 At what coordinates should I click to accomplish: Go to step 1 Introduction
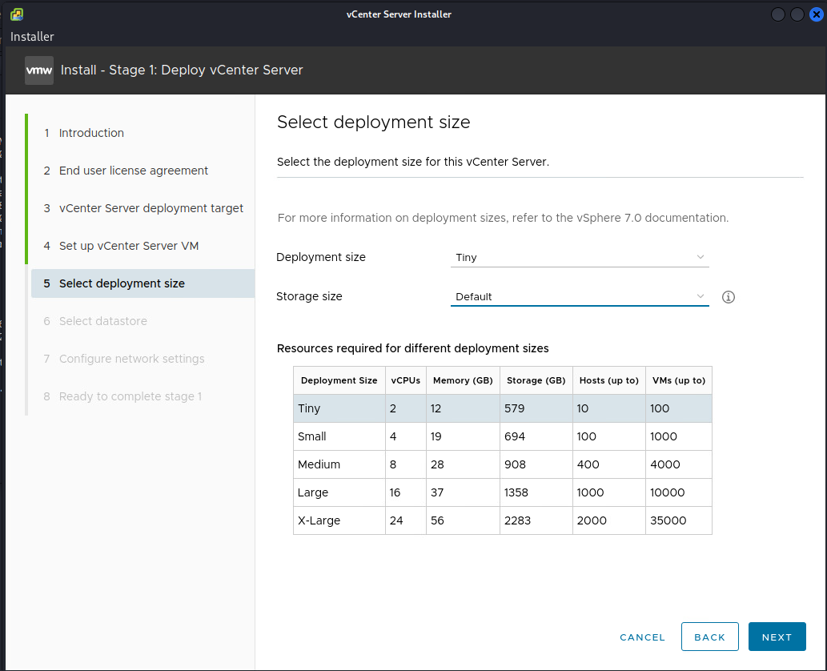click(x=91, y=133)
